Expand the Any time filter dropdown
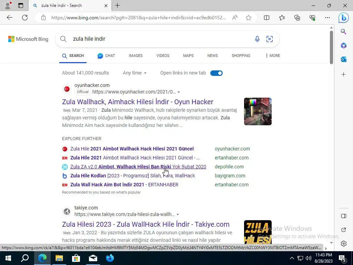 click(x=135, y=73)
